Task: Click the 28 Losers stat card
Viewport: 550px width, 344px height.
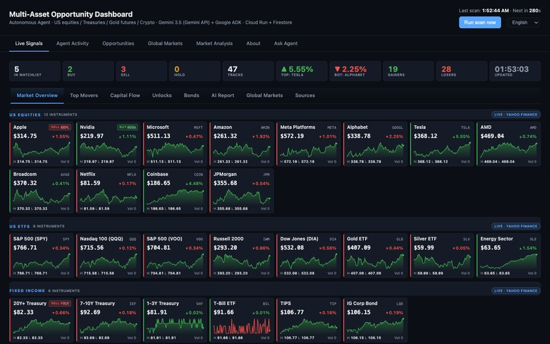Action: (x=461, y=71)
